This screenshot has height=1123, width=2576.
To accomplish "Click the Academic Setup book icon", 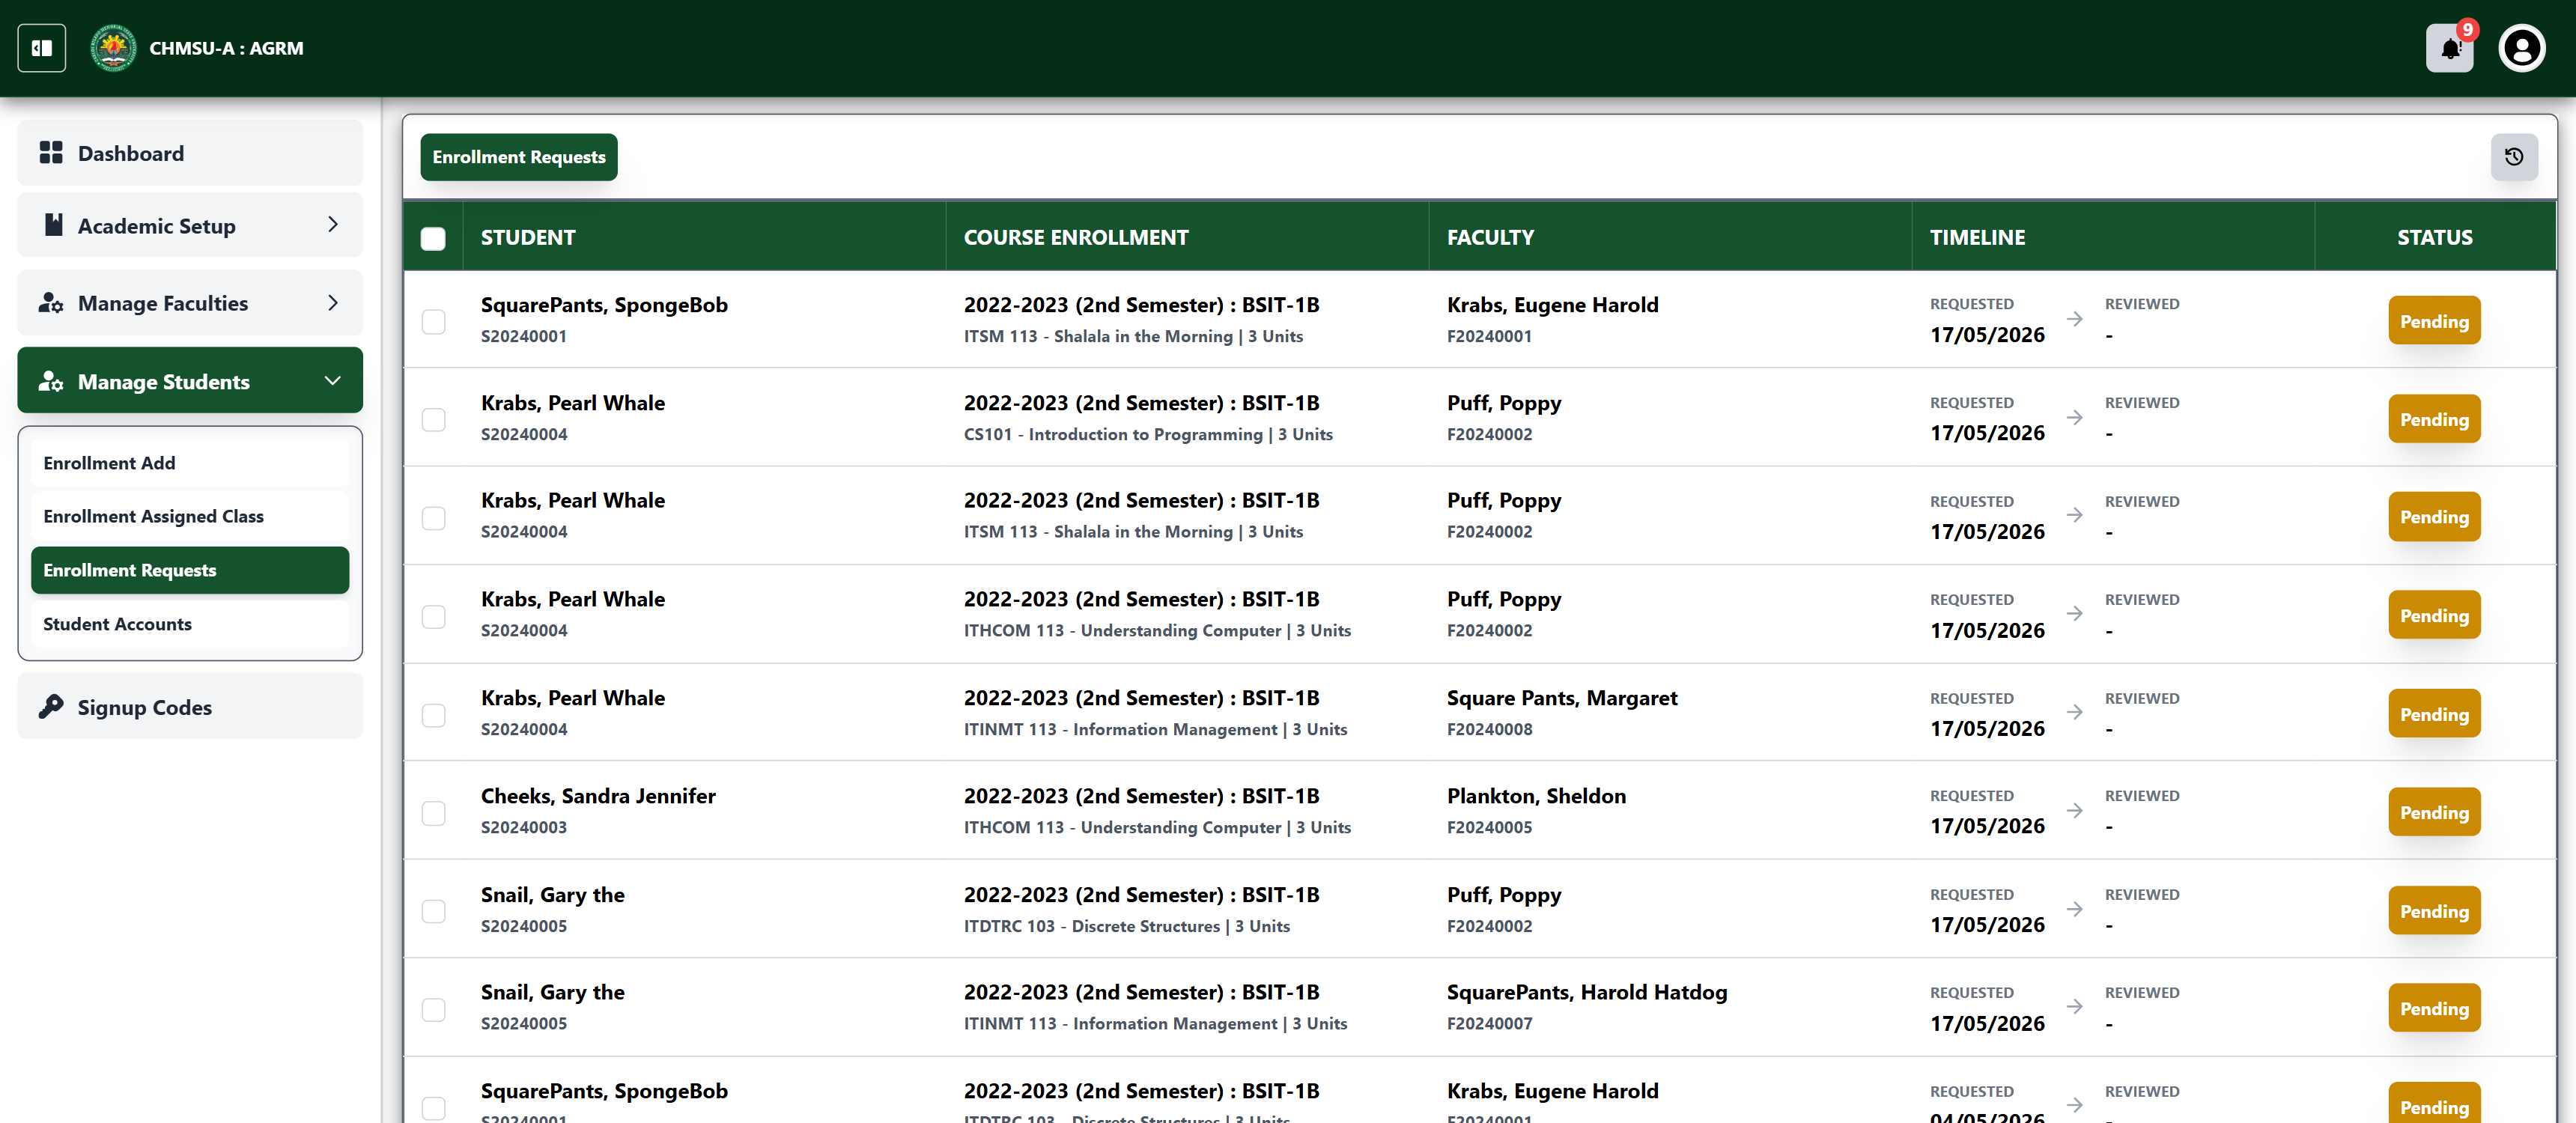I will (53, 225).
